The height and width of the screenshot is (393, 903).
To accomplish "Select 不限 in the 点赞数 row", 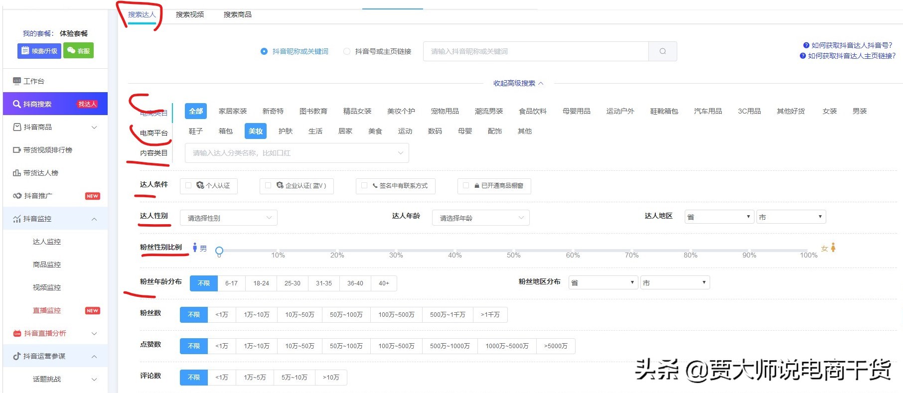I will (x=194, y=346).
